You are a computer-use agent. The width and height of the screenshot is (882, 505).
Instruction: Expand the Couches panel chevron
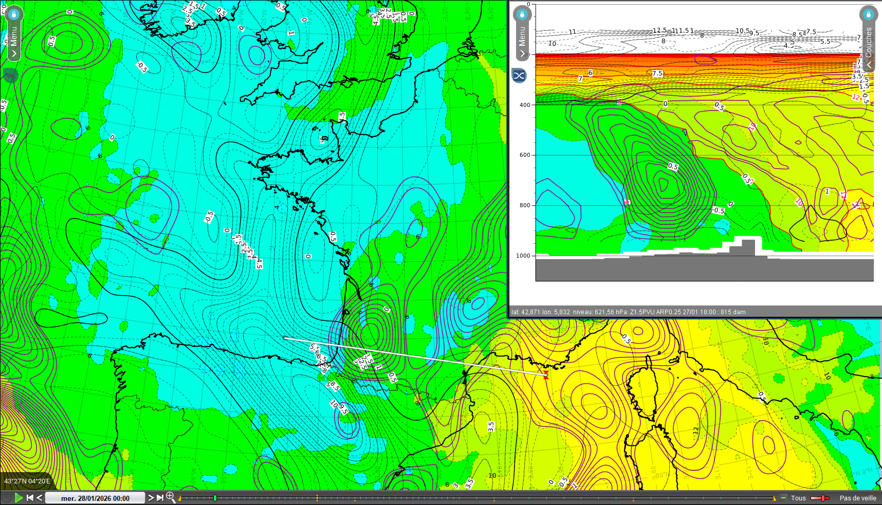pyautogui.click(x=869, y=65)
